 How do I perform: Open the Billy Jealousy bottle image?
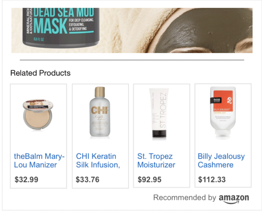[223, 113]
